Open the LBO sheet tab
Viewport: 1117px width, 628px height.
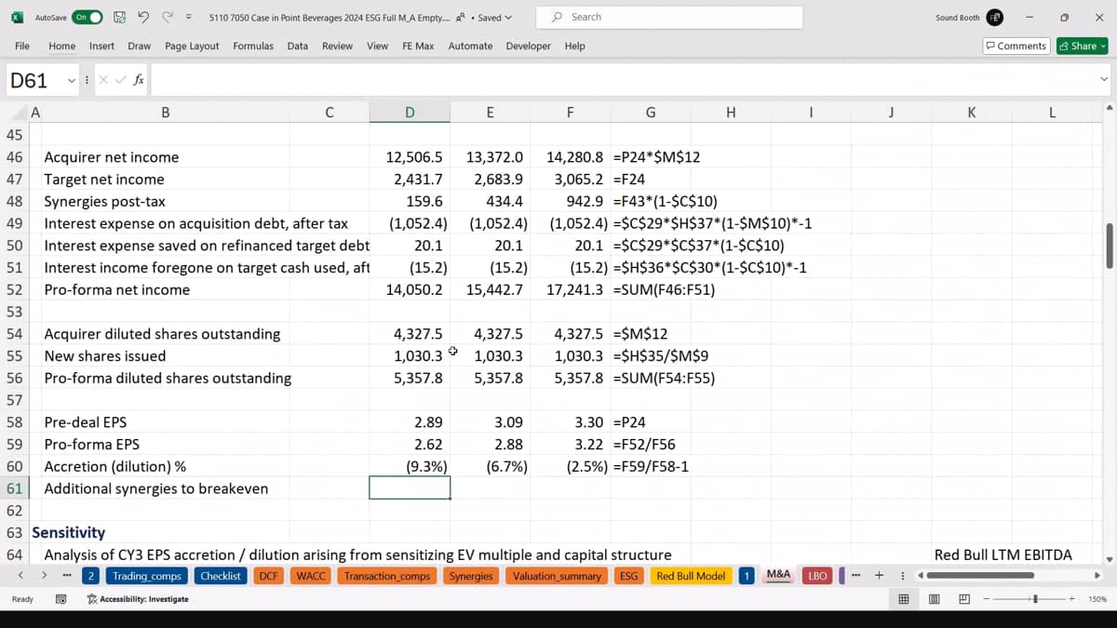point(817,576)
